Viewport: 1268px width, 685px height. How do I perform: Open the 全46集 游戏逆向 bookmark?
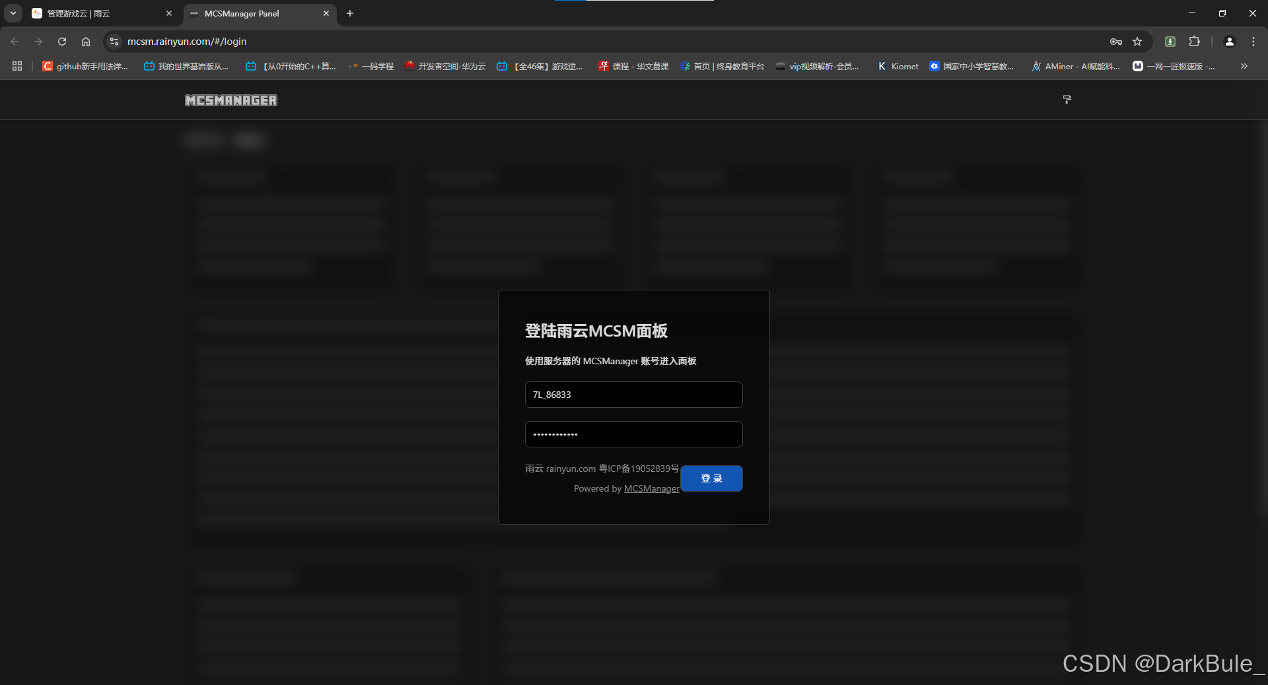[540, 66]
